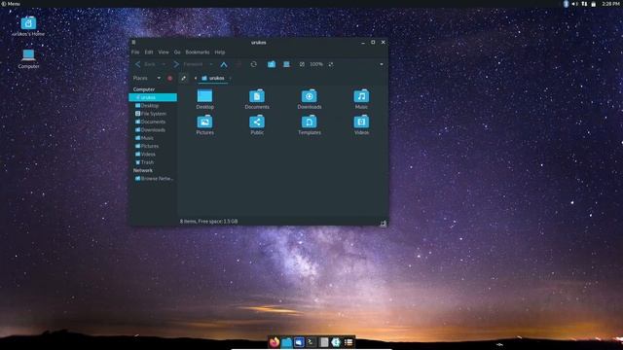623x350 pixels.
Task: Select the Pictures folder icon in file view
Action: pyautogui.click(x=205, y=122)
